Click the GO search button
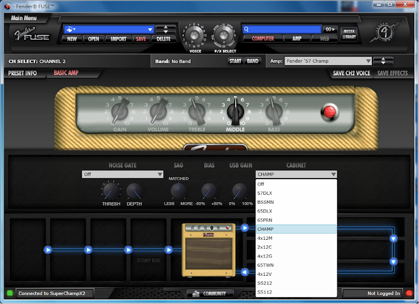419x304 pixels. pyautogui.click(x=330, y=29)
